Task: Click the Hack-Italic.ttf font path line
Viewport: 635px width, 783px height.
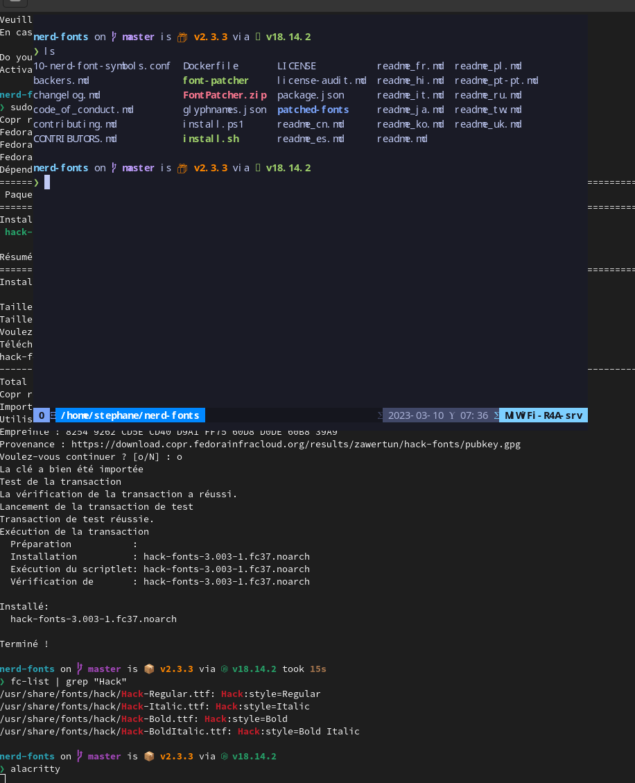Action: tap(155, 707)
